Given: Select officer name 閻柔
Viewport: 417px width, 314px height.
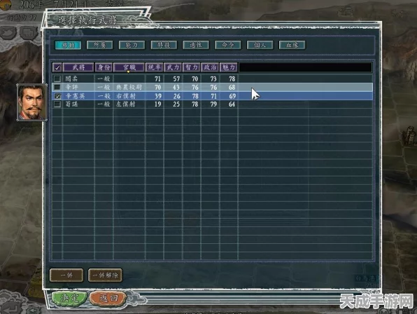Looking at the screenshot, I should 72,78.
